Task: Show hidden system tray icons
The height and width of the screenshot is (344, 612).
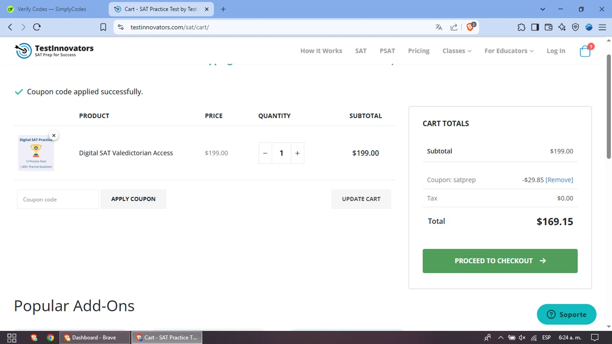Action: point(501,337)
